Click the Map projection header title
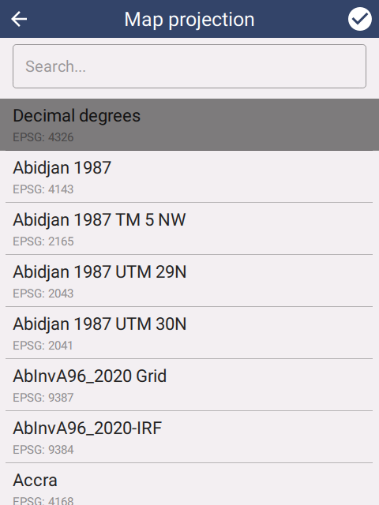 189,19
